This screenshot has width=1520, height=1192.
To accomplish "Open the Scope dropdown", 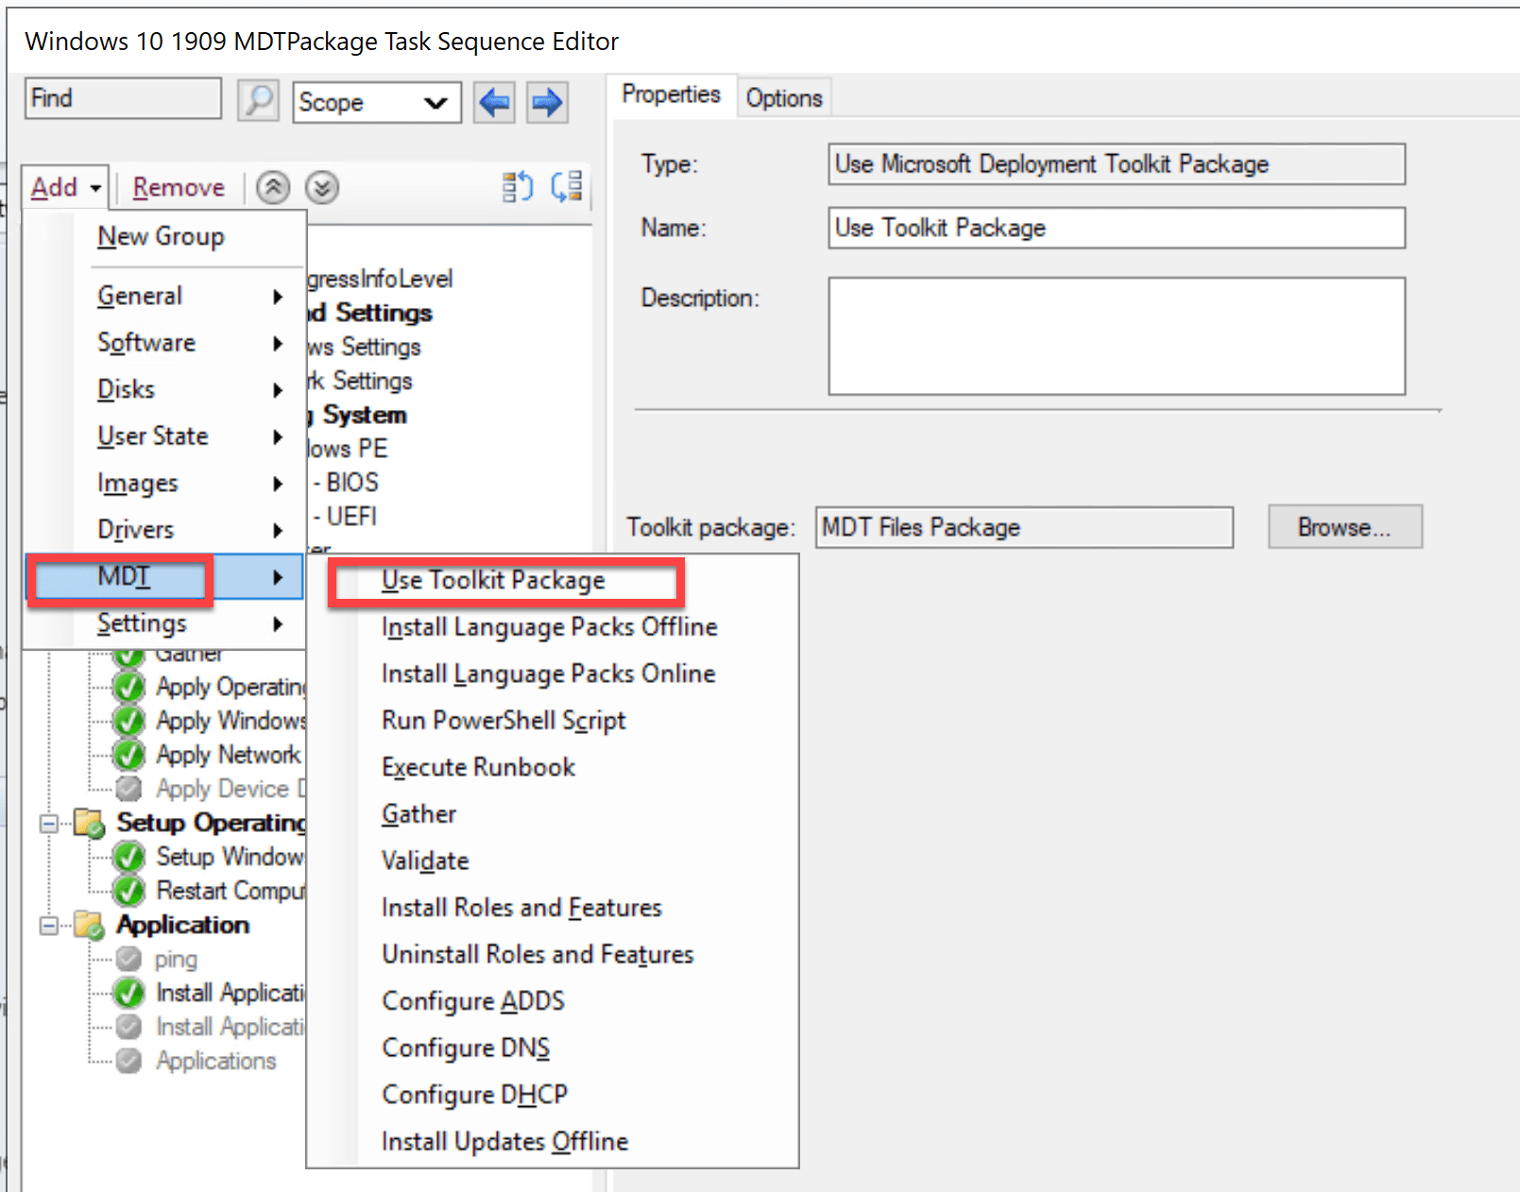I will pyautogui.click(x=377, y=102).
